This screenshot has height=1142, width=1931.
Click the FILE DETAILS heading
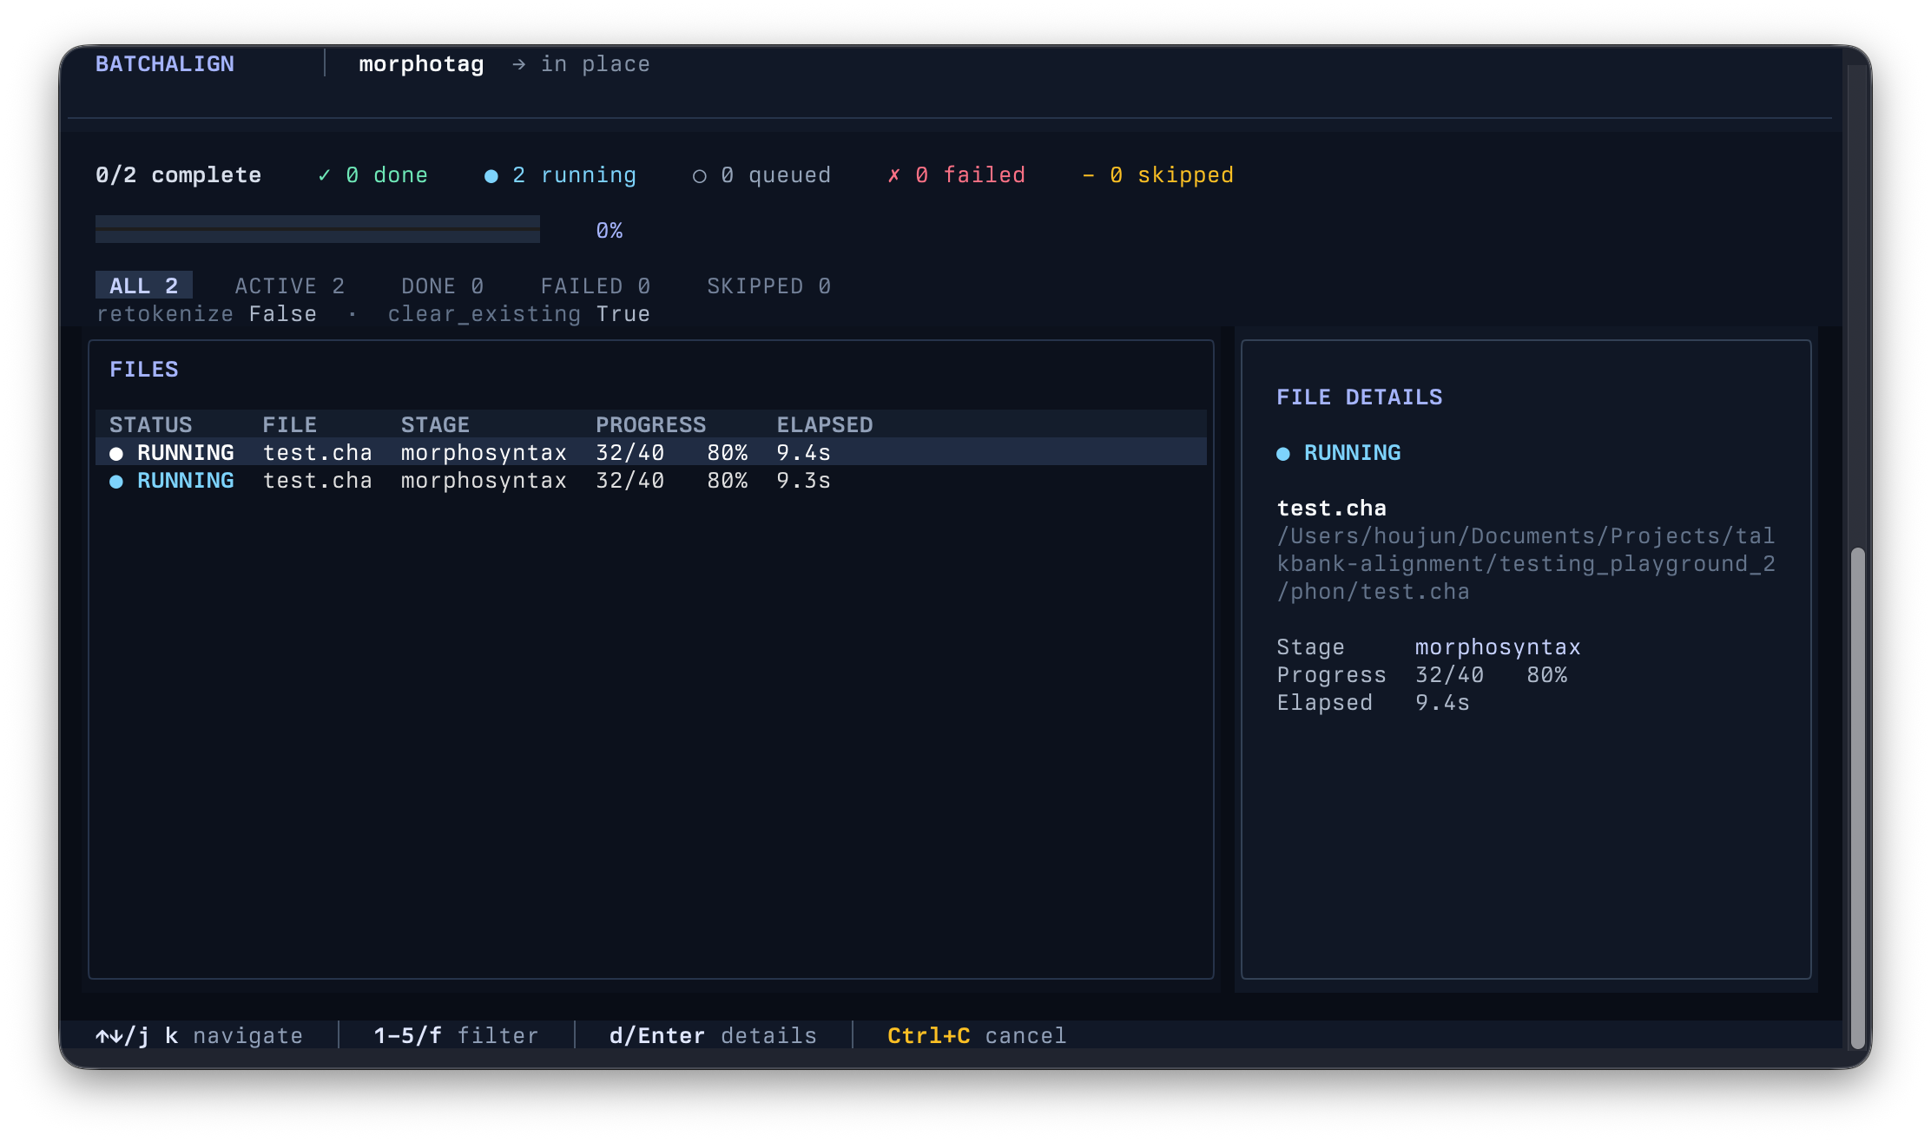click(x=1360, y=397)
